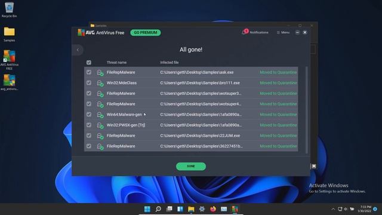
Task: Uncheck the wotsuper3 threat checkbox
Action: (x=89, y=93)
